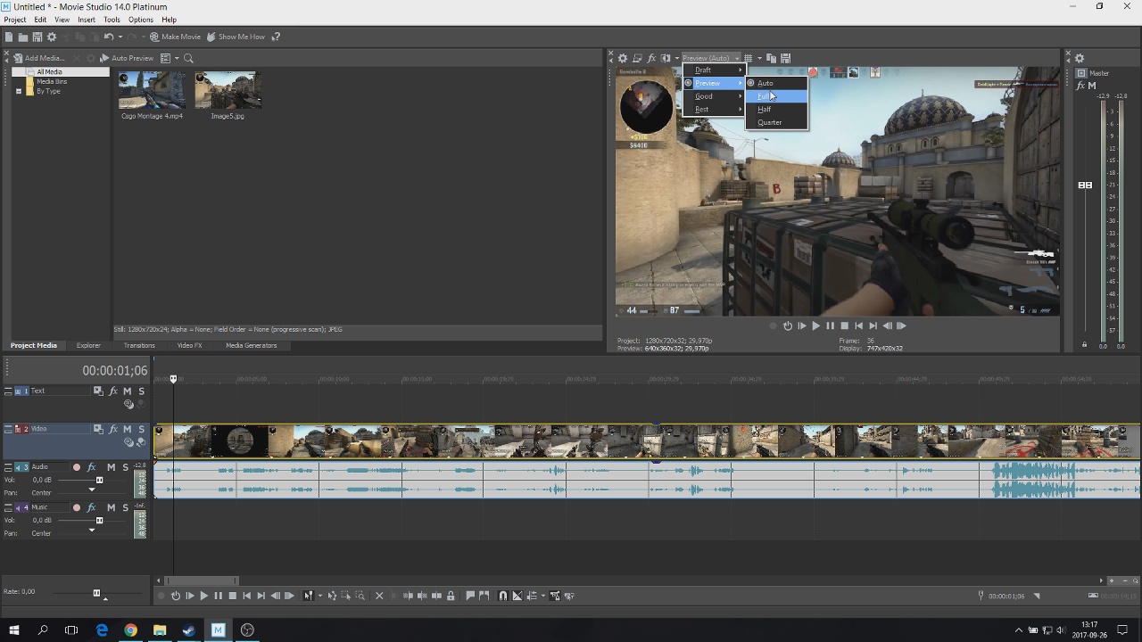Go to start in the preview transport
Image resolution: width=1142 pixels, height=642 pixels.
pos(858,326)
